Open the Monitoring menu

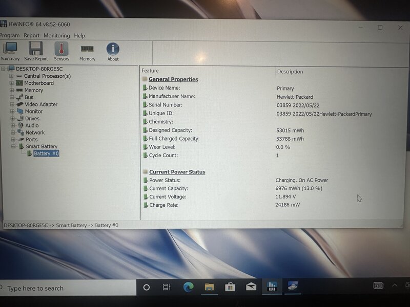pos(57,35)
